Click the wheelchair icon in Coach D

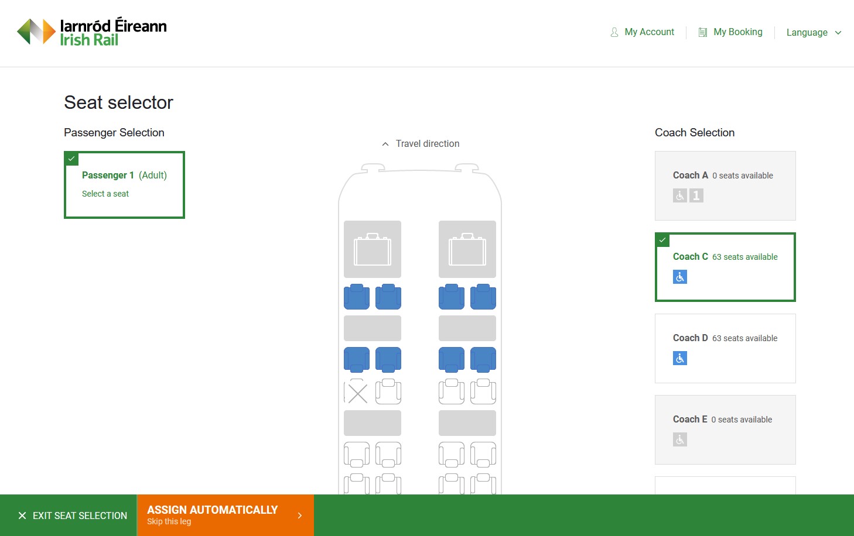coord(680,358)
